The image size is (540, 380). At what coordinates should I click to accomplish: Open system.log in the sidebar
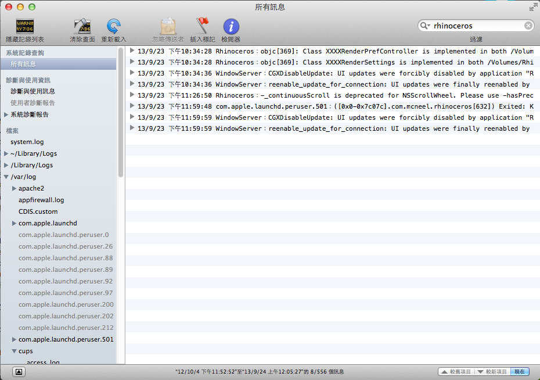coord(27,142)
